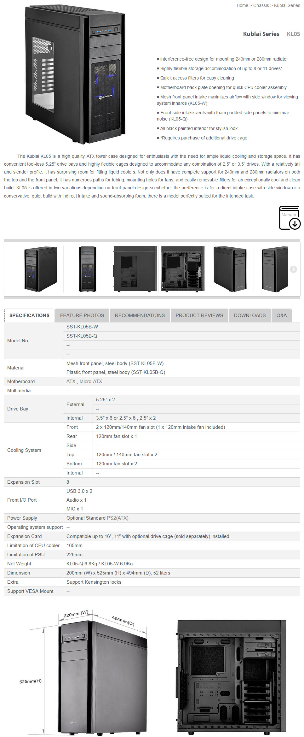The width and height of the screenshot is (304, 737).
Task: Go to the Home breadcrumb link
Action: (242, 5)
